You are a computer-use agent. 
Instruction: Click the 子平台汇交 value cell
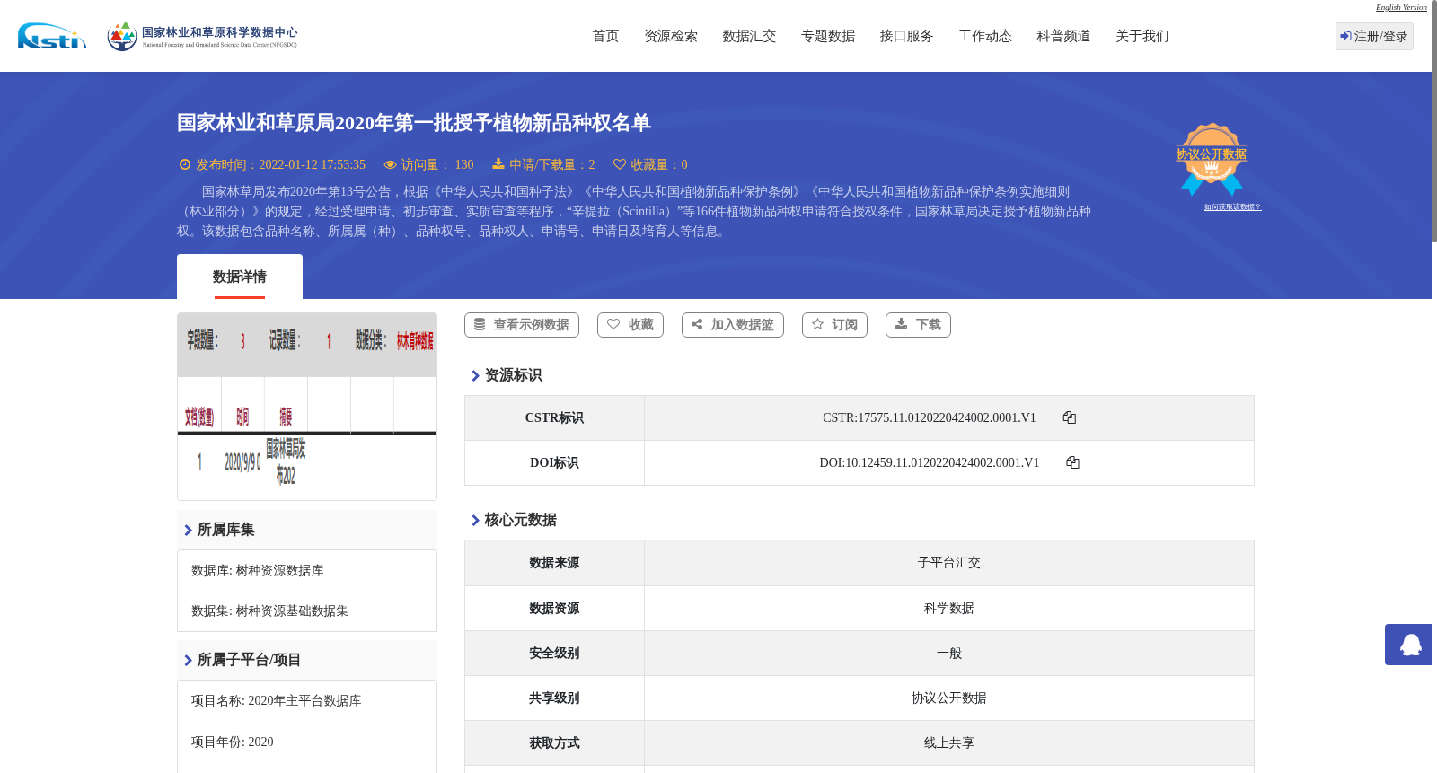(x=949, y=563)
